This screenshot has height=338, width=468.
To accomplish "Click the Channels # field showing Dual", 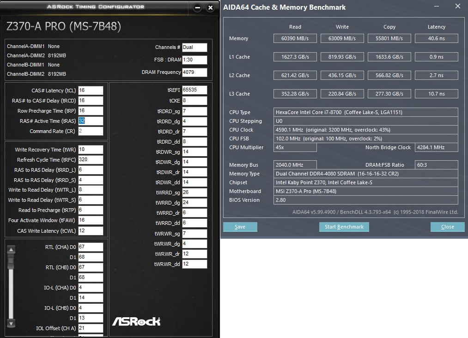I will click(194, 47).
